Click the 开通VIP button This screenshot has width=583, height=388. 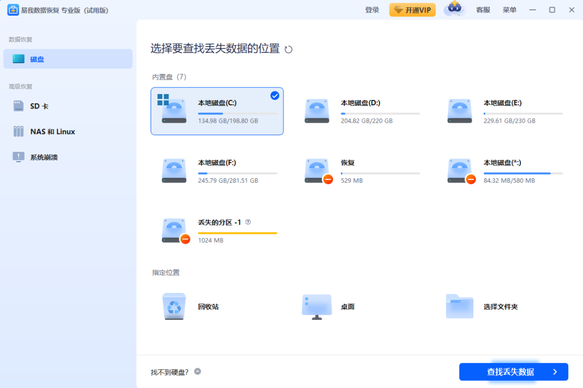[x=412, y=10]
